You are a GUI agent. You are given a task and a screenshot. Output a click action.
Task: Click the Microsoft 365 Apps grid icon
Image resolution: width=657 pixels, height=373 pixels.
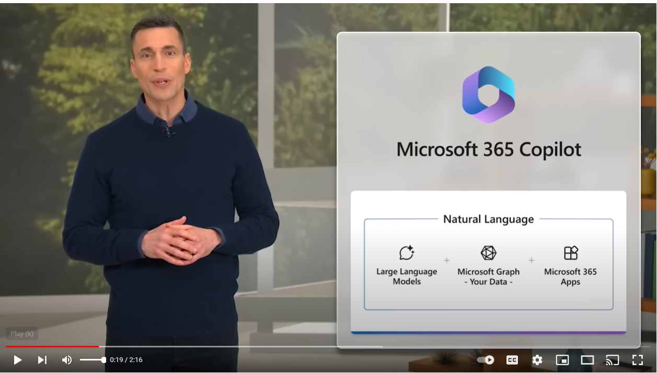point(571,253)
